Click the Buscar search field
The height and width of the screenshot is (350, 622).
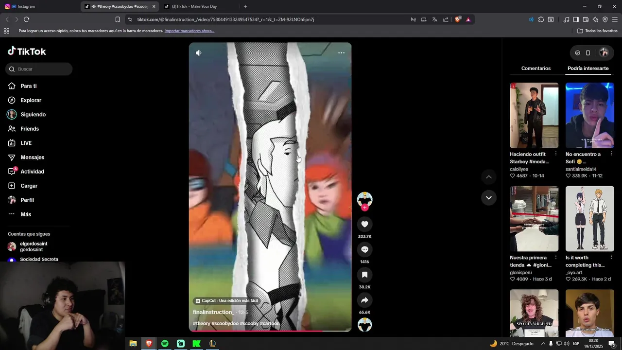point(39,69)
